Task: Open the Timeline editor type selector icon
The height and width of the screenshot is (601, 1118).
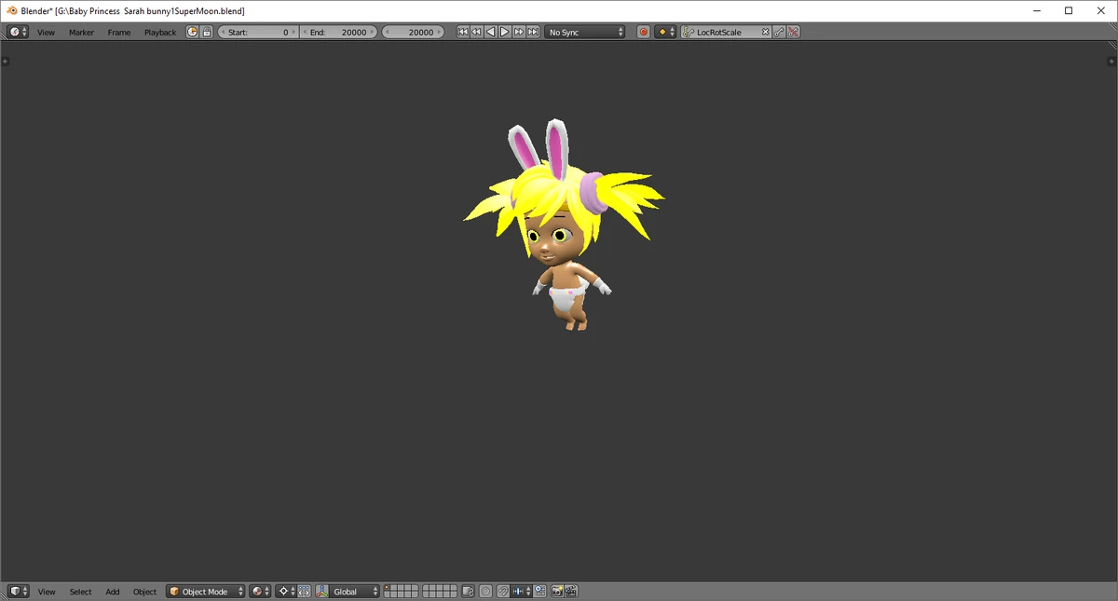Action: pos(13,32)
